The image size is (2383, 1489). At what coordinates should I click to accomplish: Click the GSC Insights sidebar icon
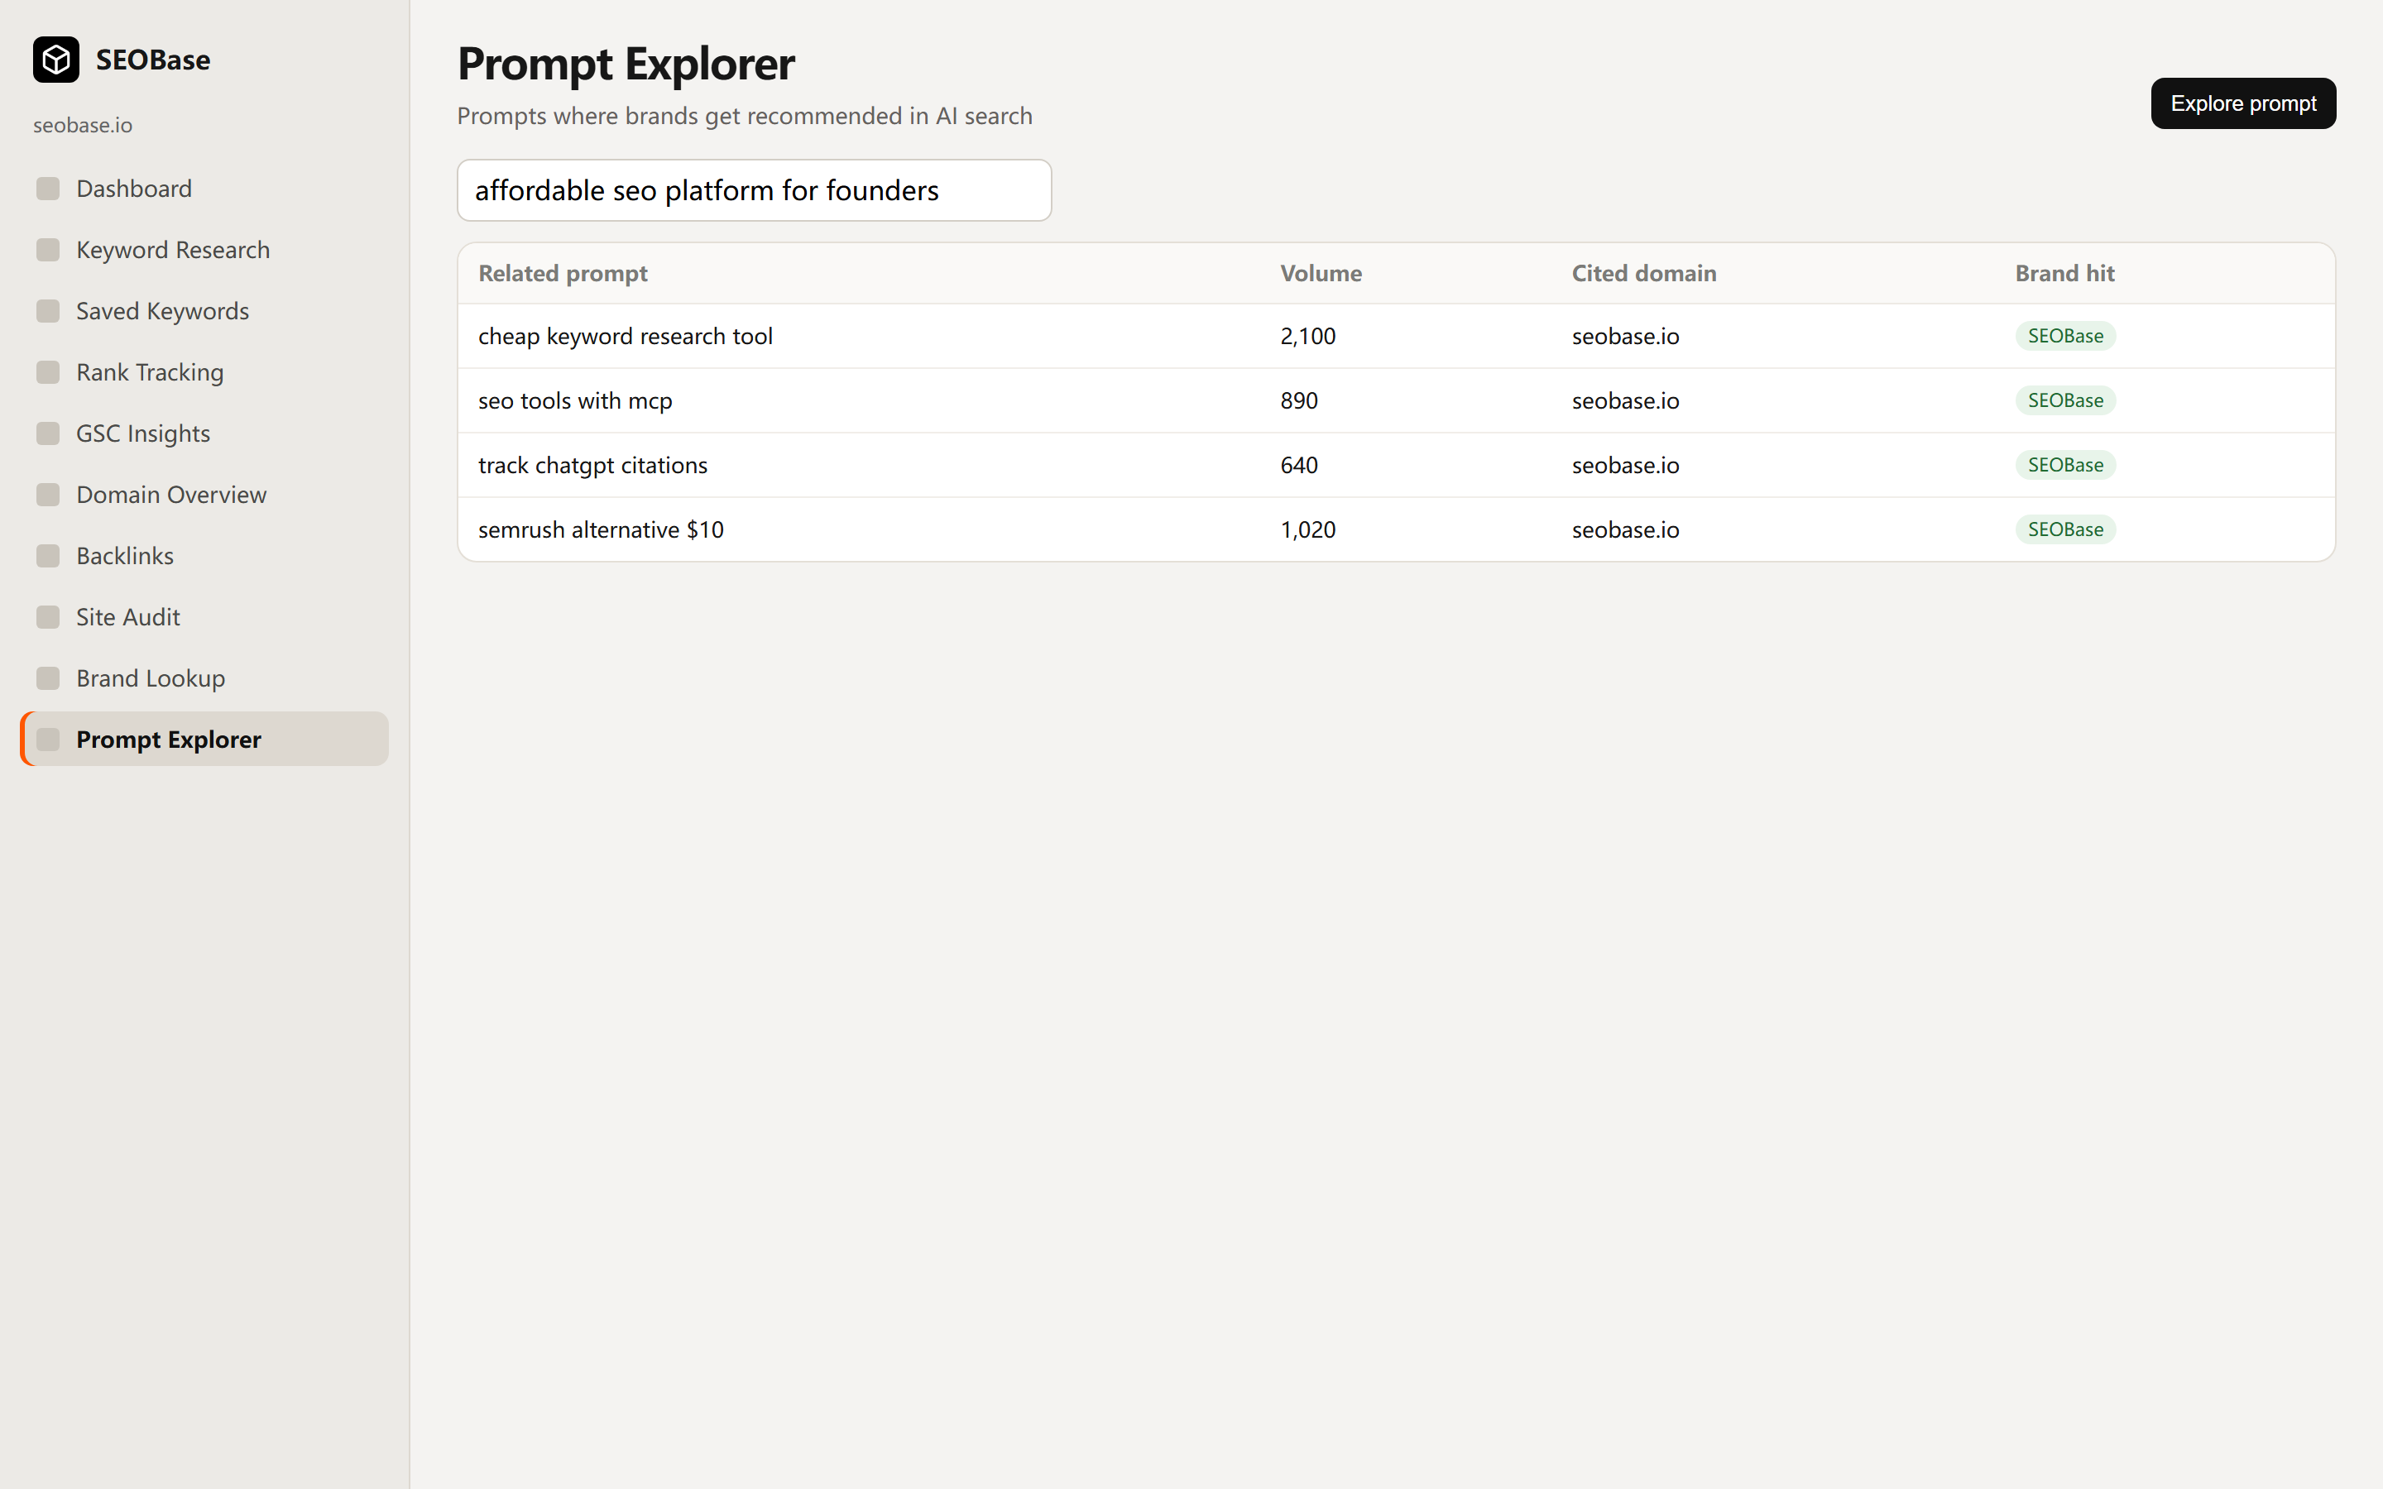[x=47, y=433]
